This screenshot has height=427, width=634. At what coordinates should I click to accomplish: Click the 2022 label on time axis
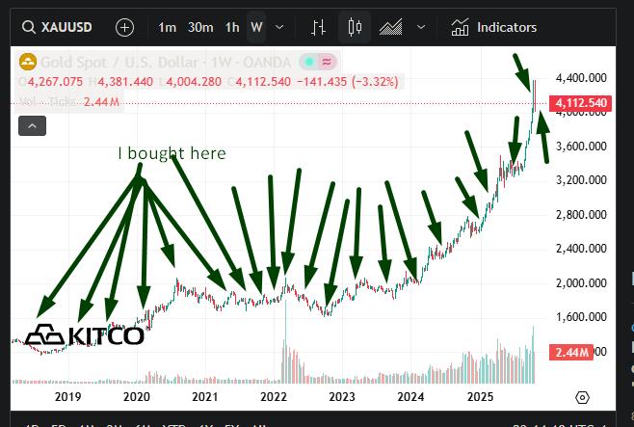coord(274,397)
